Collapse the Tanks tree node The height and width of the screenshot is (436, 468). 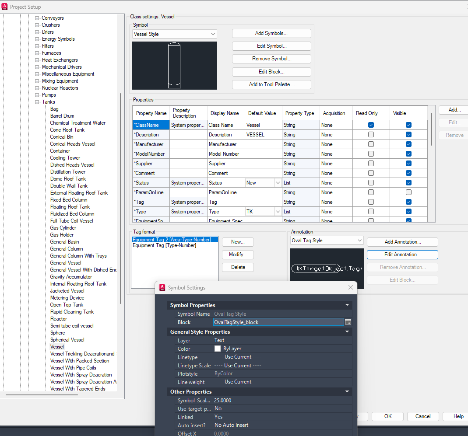37,102
